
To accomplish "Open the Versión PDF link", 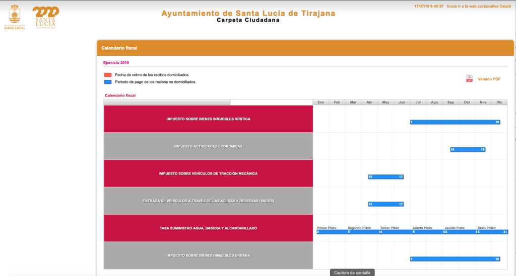I will tap(489, 79).
